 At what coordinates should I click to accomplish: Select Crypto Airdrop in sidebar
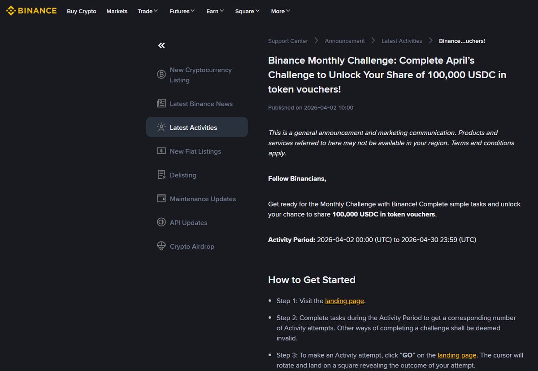(197, 247)
